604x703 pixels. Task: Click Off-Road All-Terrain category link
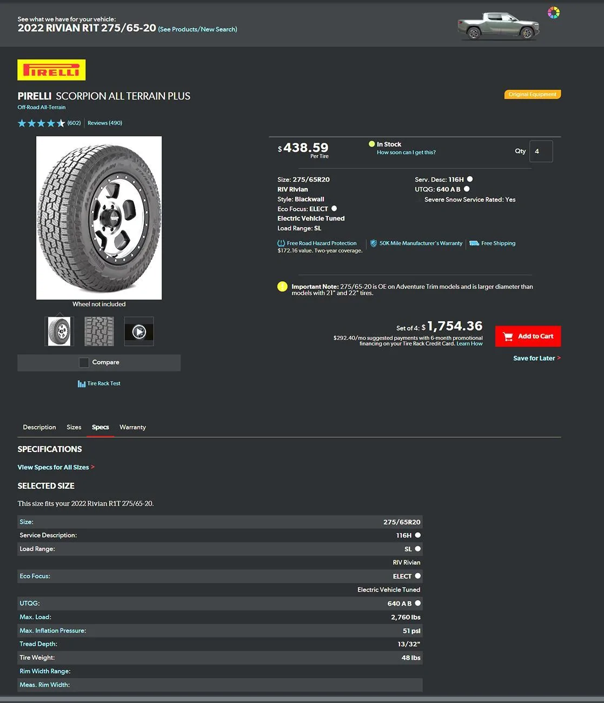42,107
